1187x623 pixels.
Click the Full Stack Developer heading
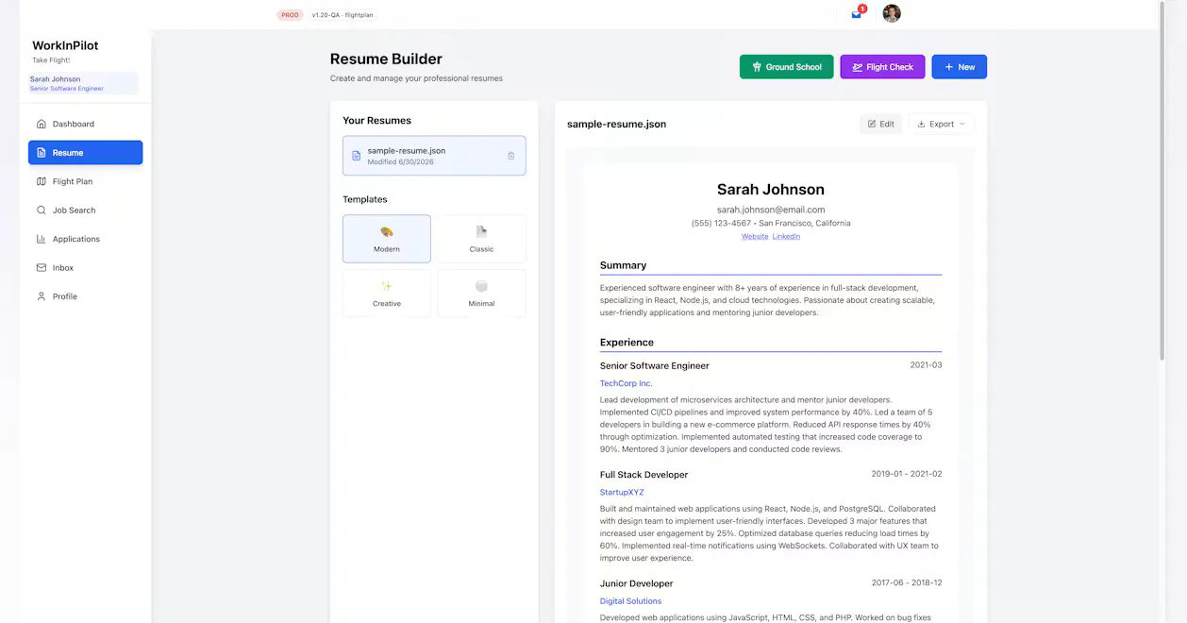(644, 475)
